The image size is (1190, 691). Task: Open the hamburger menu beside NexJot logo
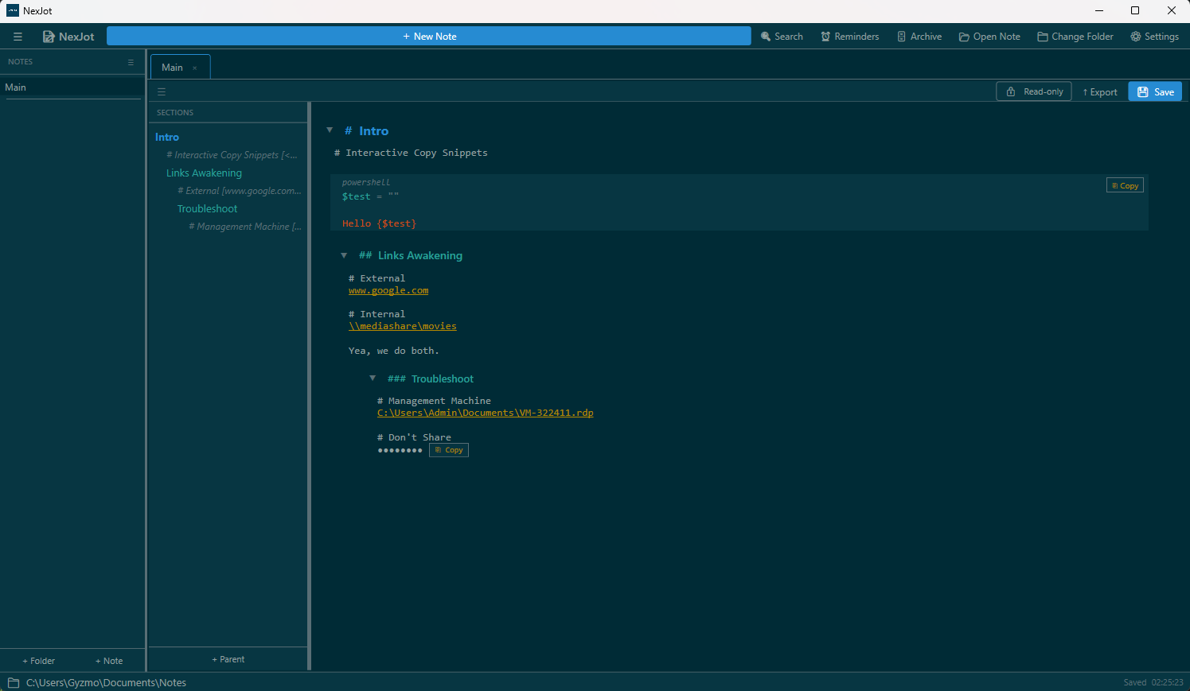coord(18,37)
